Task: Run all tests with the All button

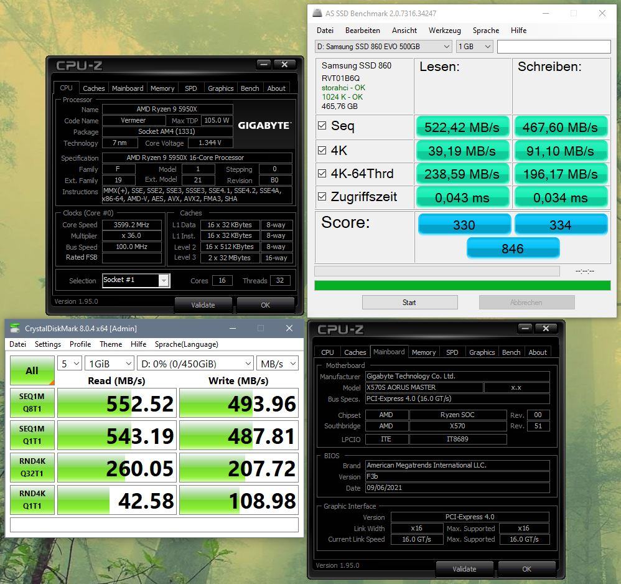Action: pyautogui.click(x=32, y=370)
